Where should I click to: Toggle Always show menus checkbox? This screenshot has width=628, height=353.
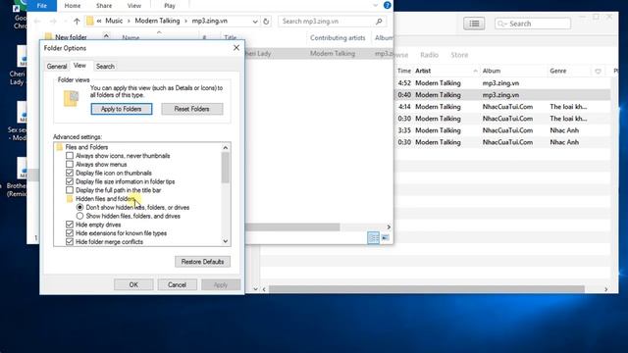[x=70, y=164]
